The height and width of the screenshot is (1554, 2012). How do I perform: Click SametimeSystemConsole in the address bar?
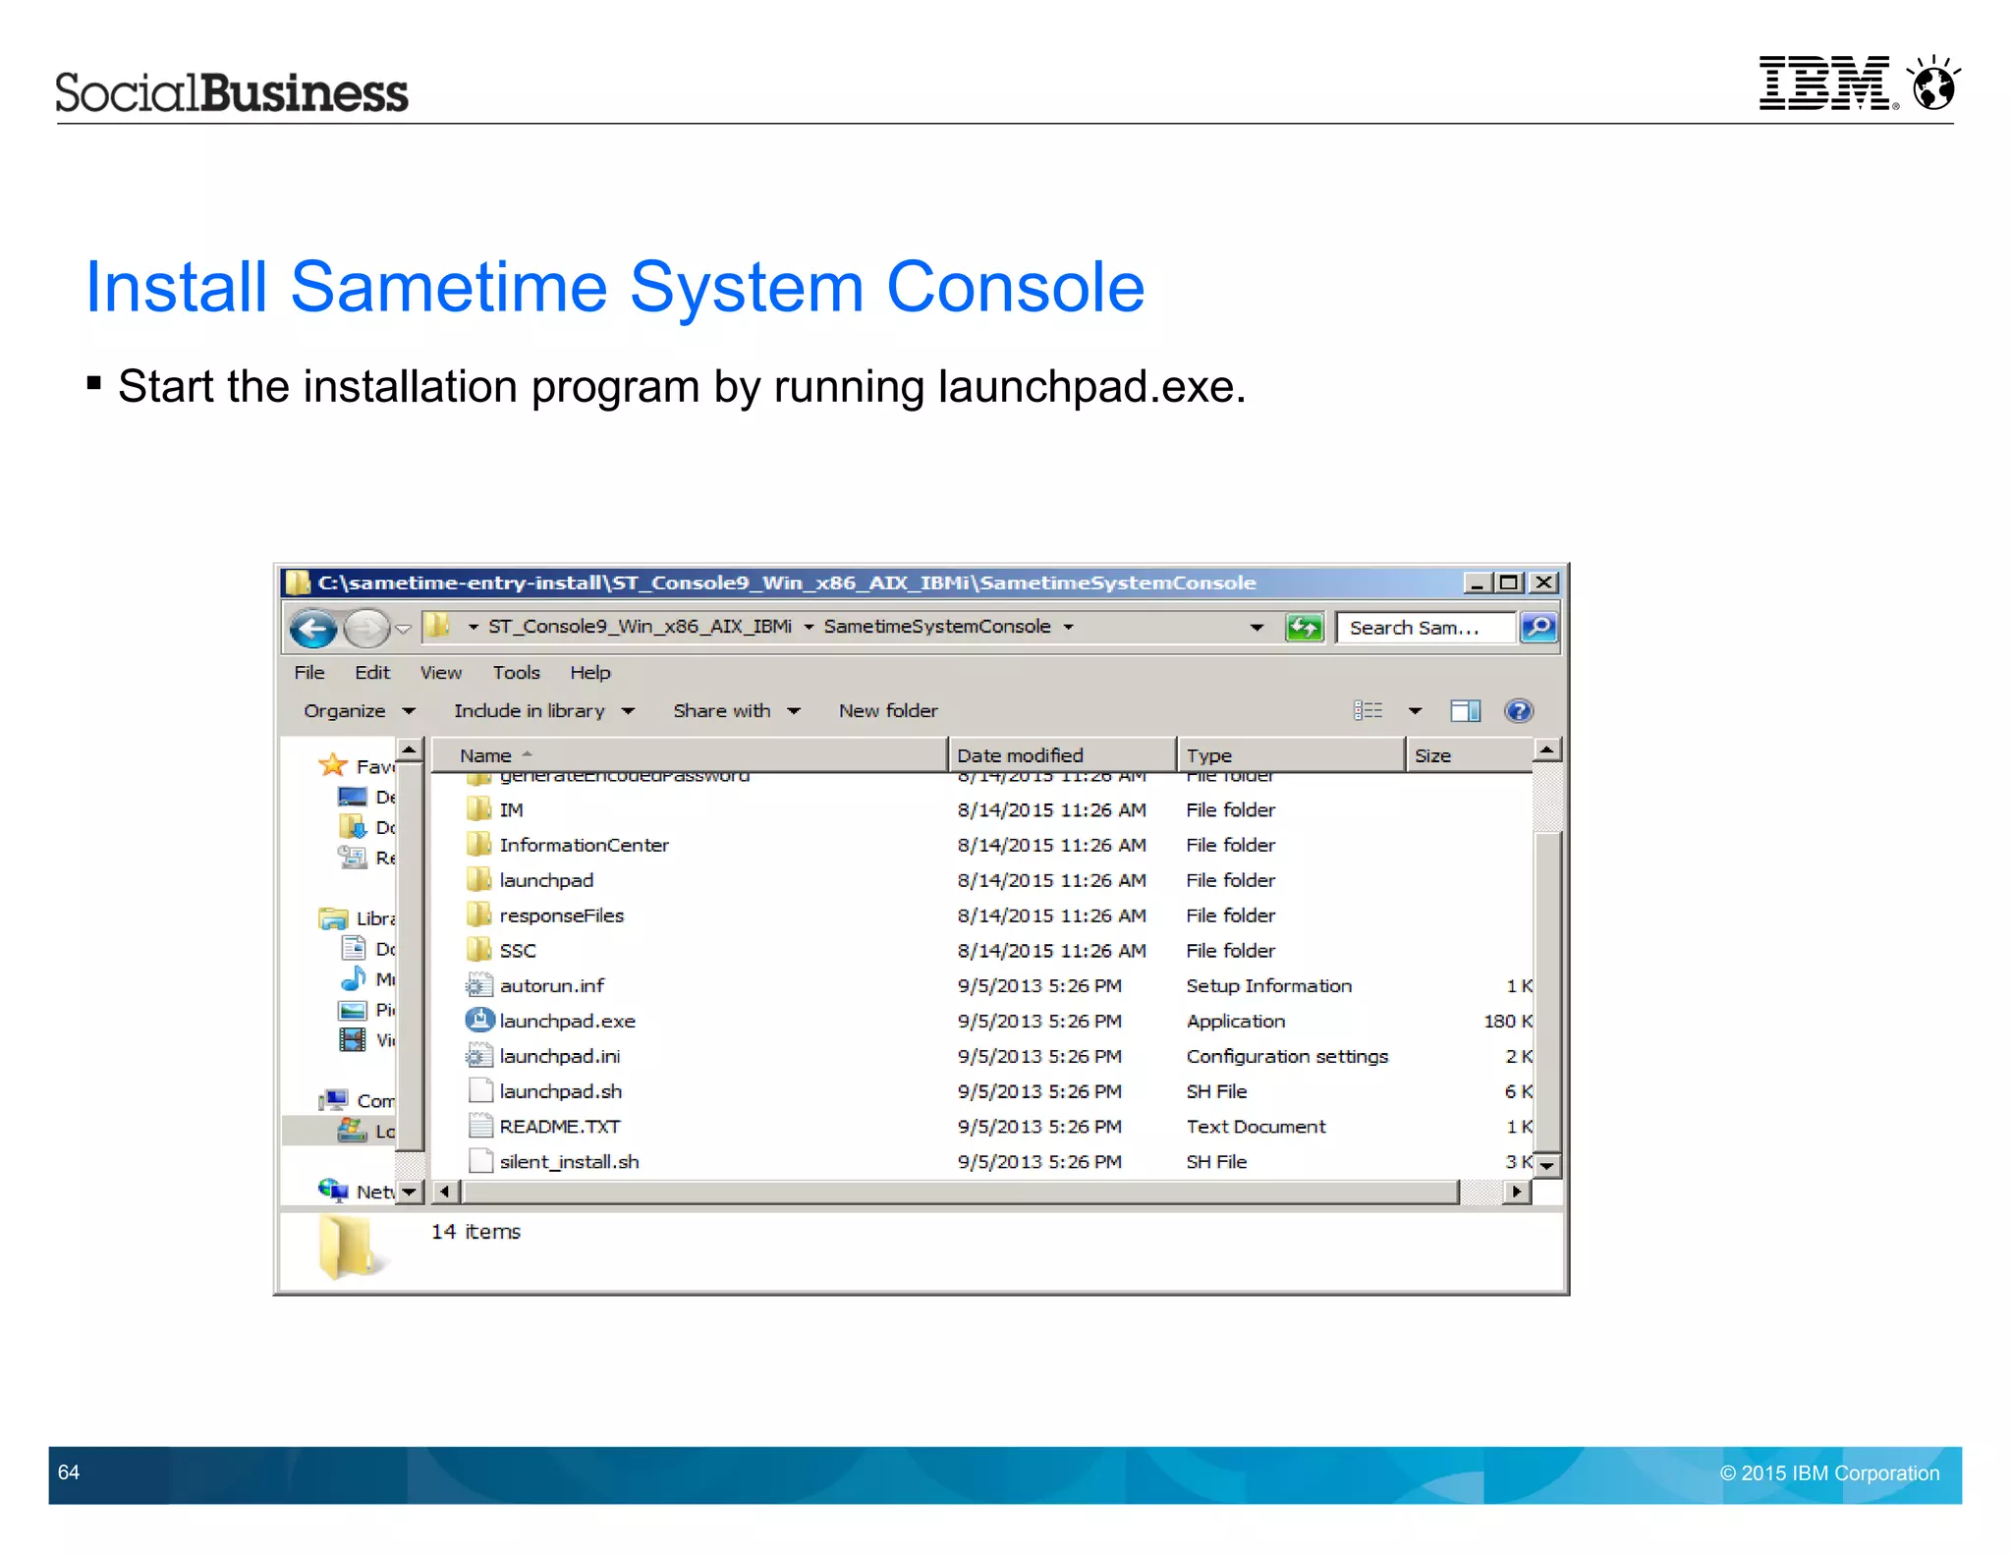937,627
